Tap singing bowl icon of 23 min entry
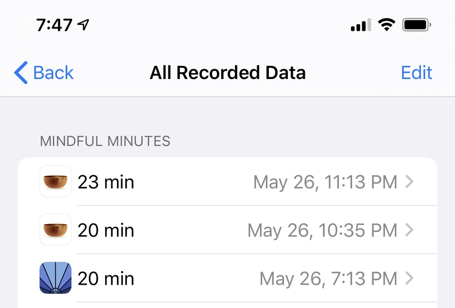 tap(55, 181)
